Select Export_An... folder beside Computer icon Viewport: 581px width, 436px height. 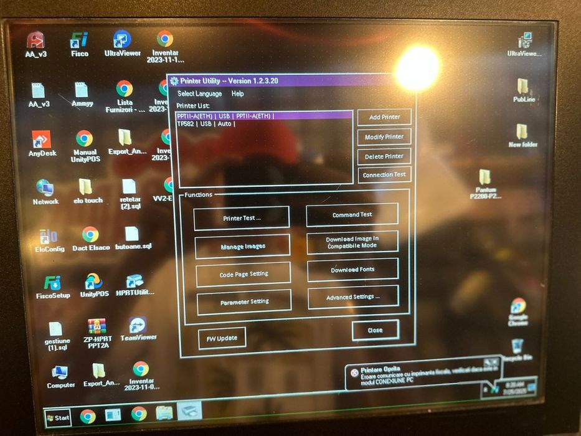101,375
